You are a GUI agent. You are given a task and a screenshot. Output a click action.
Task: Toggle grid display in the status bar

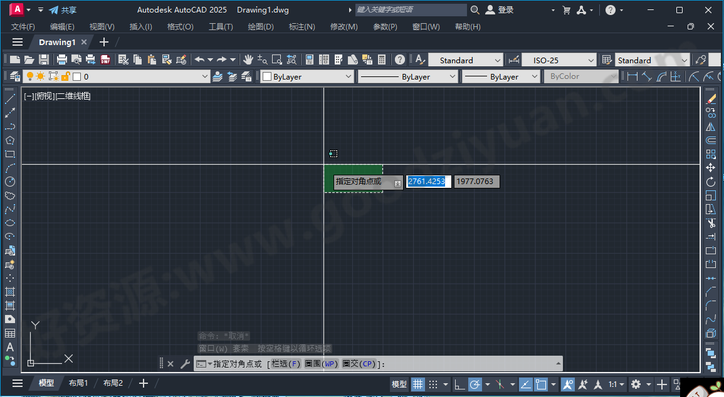[417, 384]
